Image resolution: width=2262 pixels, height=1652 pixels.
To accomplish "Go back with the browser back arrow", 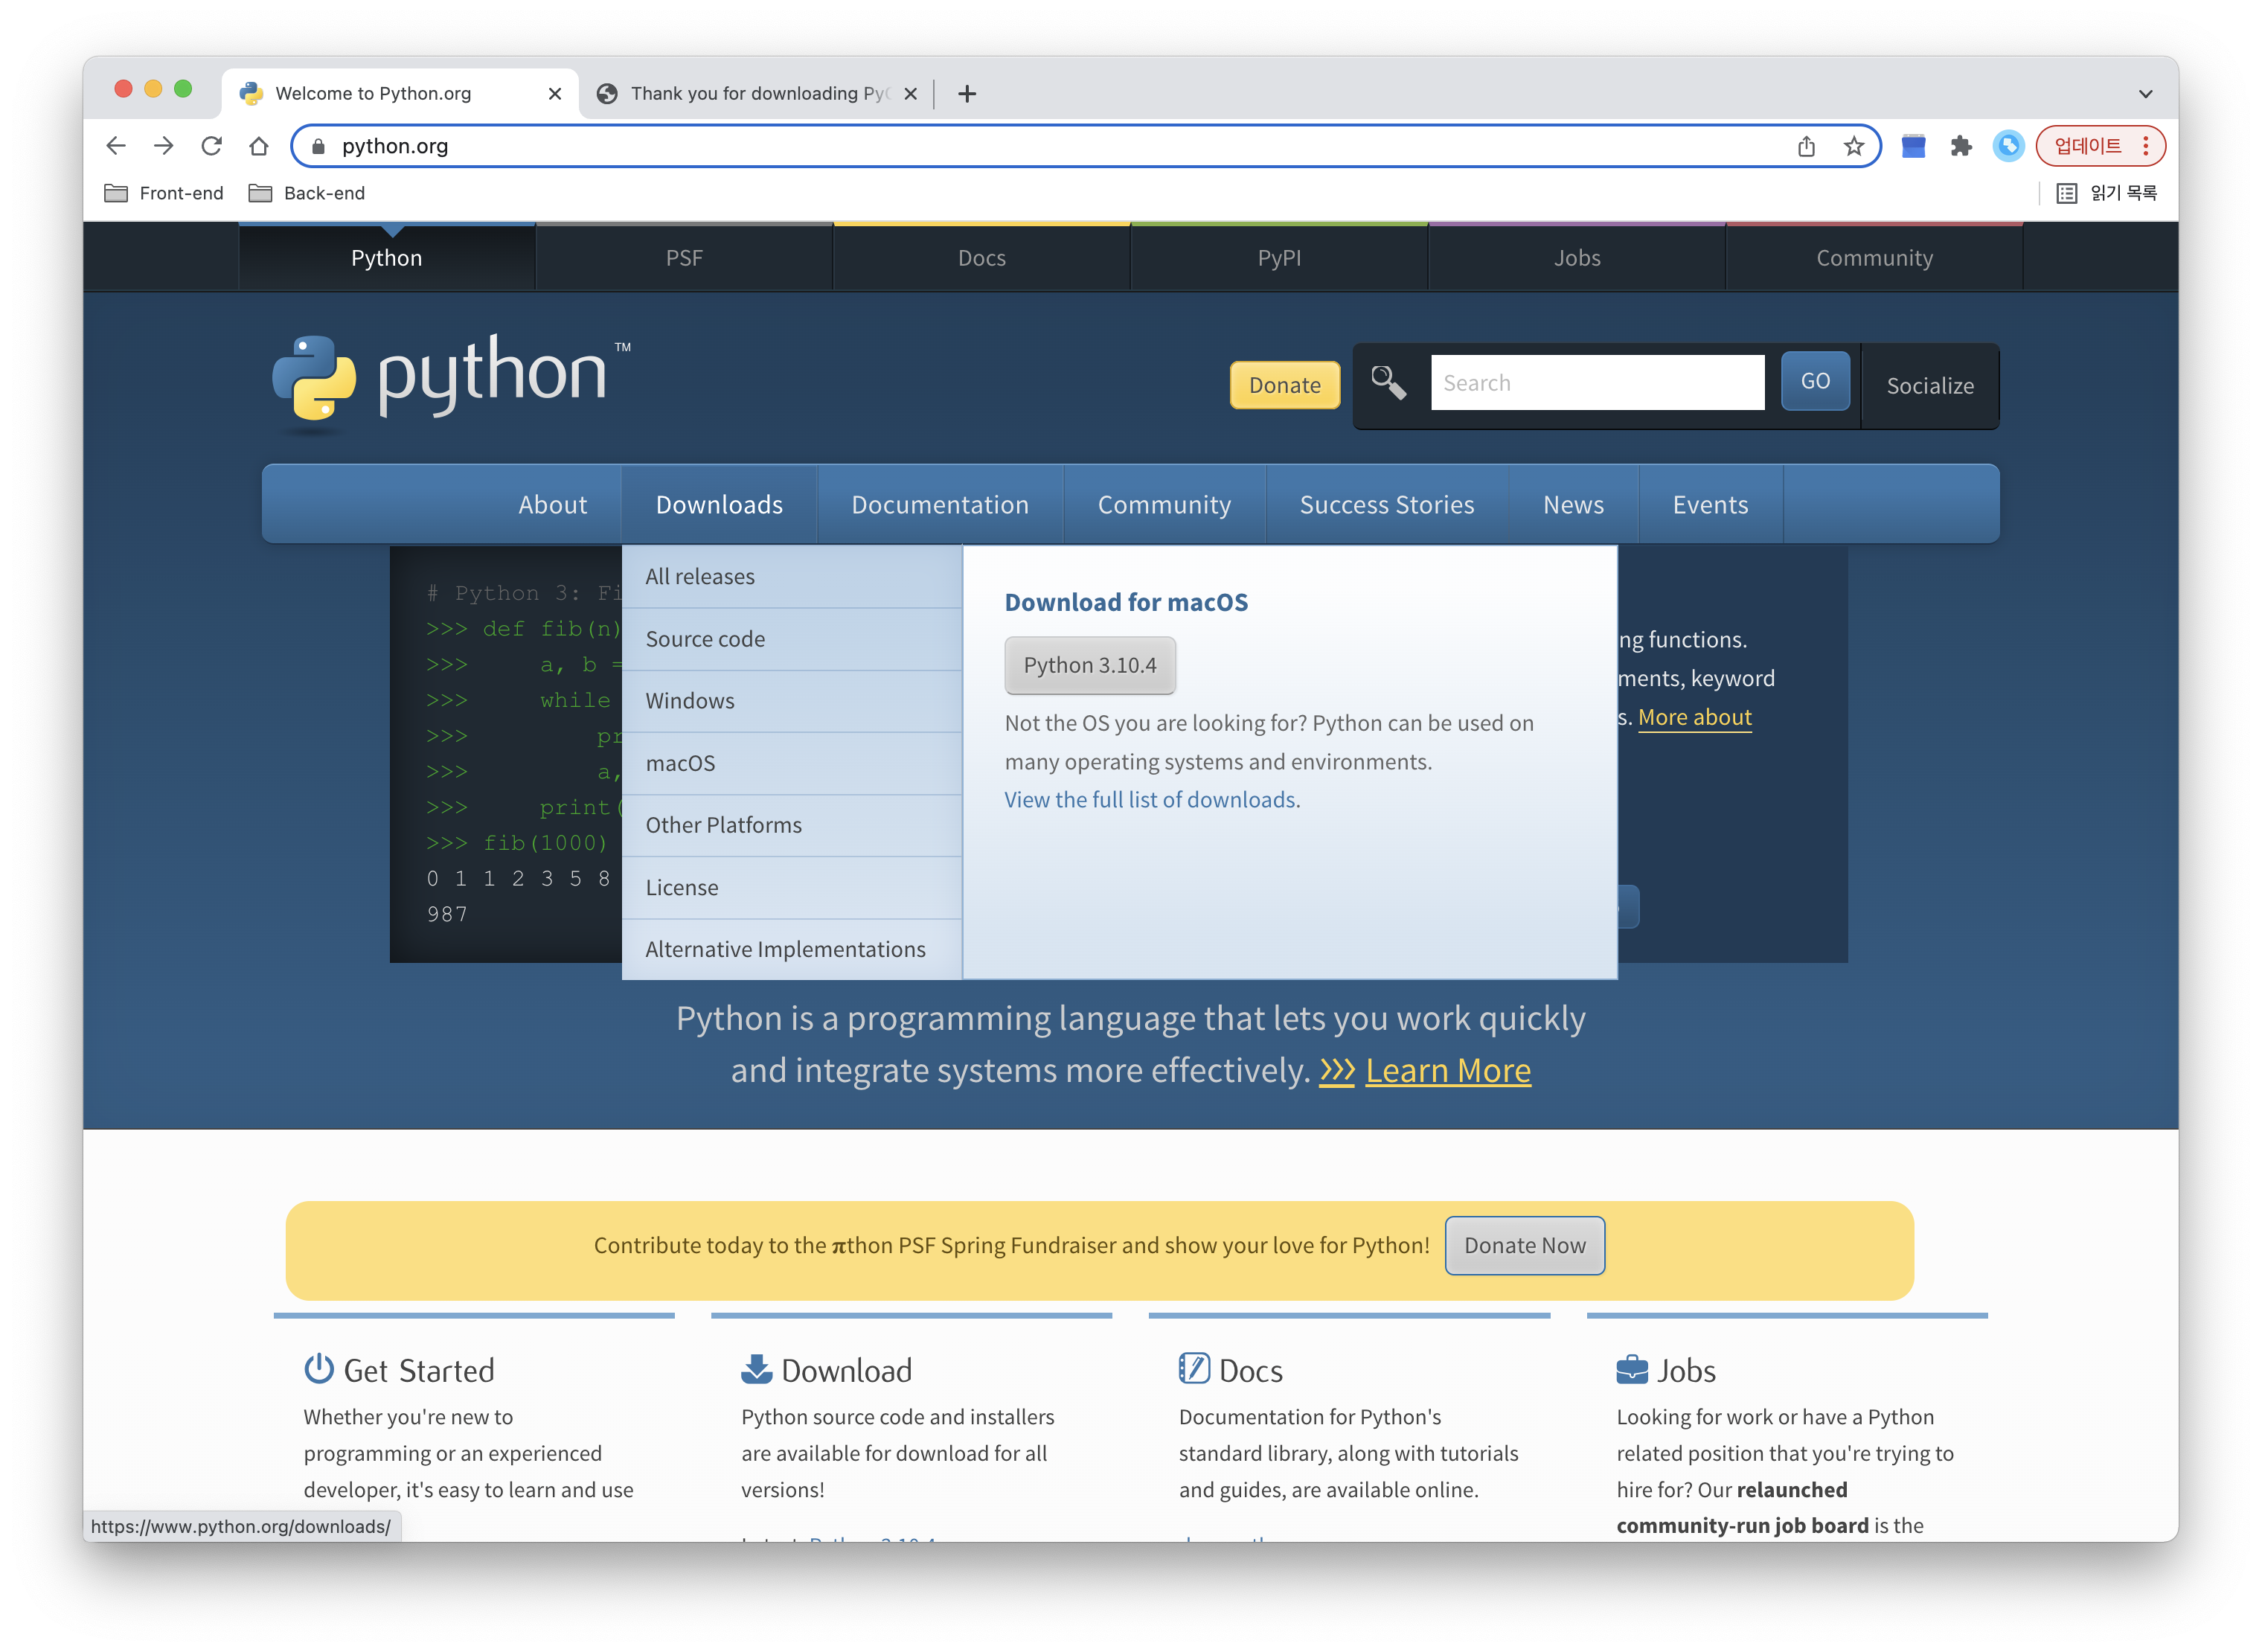I will pyautogui.click(x=116, y=146).
